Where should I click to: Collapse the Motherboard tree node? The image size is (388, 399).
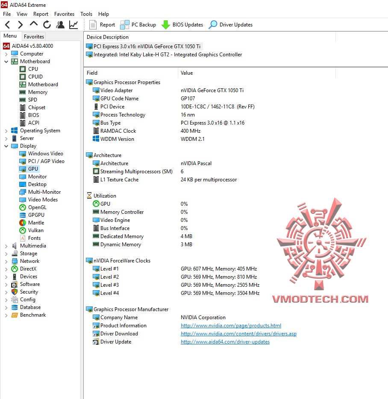click(x=6, y=61)
